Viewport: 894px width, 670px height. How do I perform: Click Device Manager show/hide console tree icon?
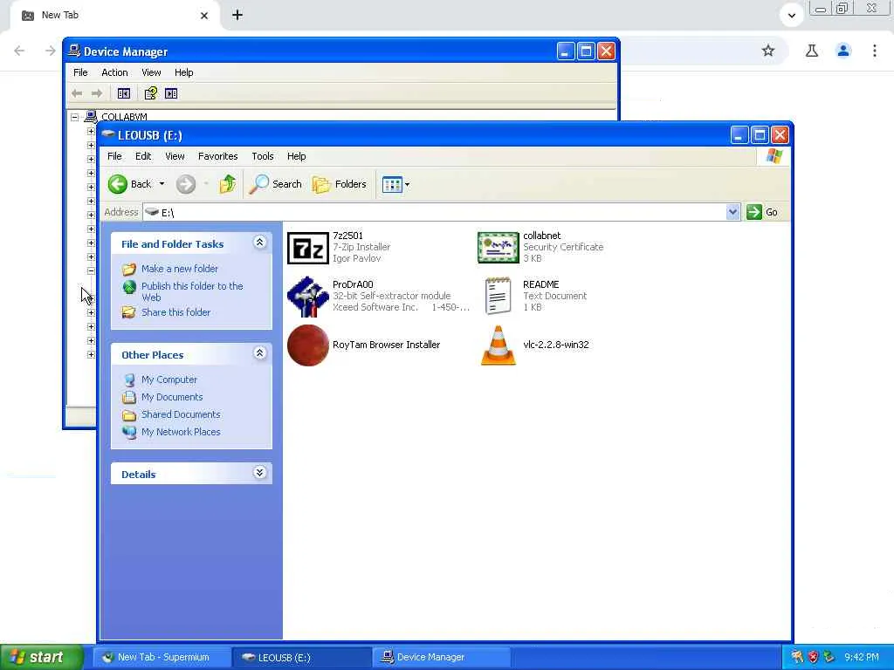pos(124,93)
